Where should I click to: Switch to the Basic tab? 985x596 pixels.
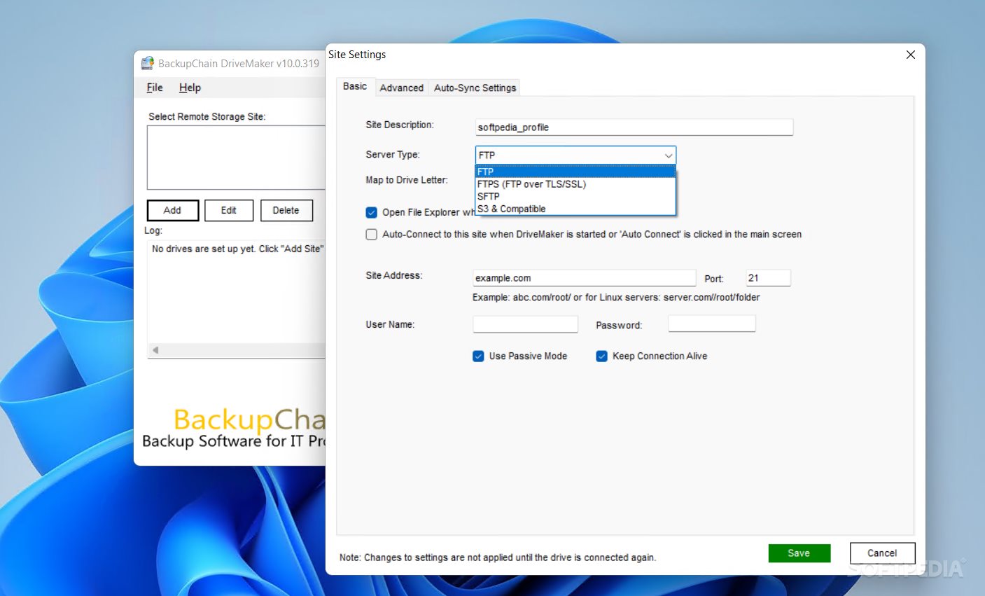point(355,86)
